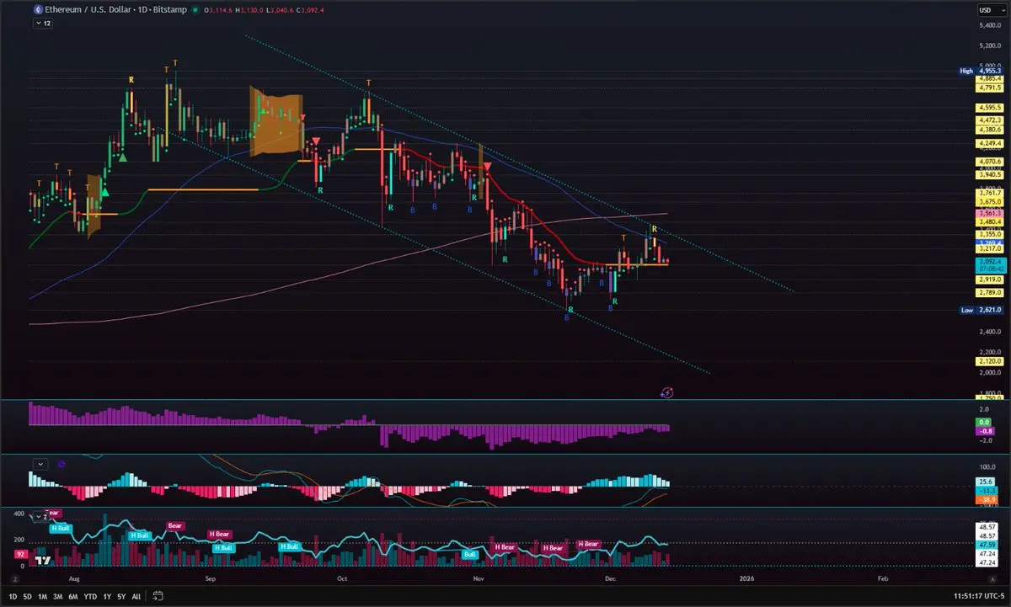Click the Ethereum logo icon beside the symbol

point(36,10)
